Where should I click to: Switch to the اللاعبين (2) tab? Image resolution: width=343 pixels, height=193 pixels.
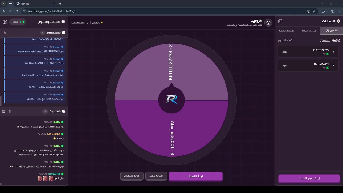pos(332,31)
